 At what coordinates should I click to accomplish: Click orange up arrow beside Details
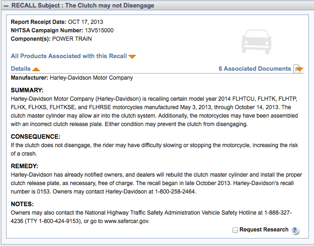click(36, 69)
